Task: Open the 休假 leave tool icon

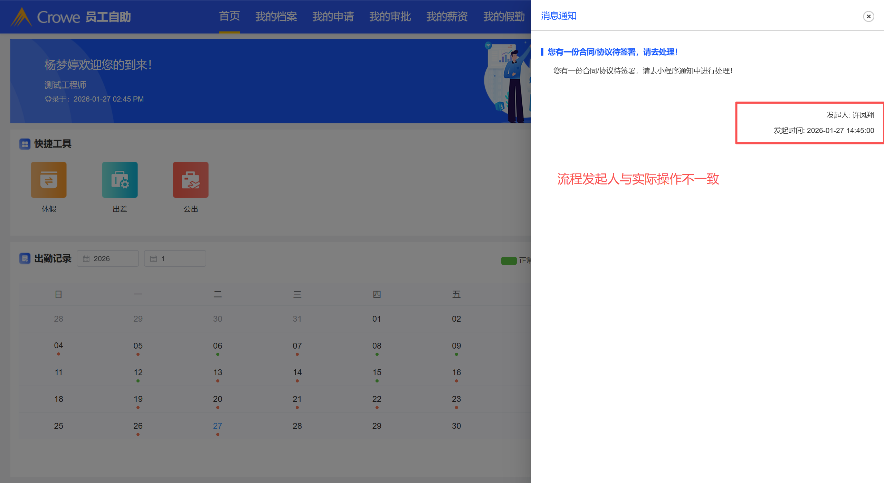Action: [x=49, y=180]
